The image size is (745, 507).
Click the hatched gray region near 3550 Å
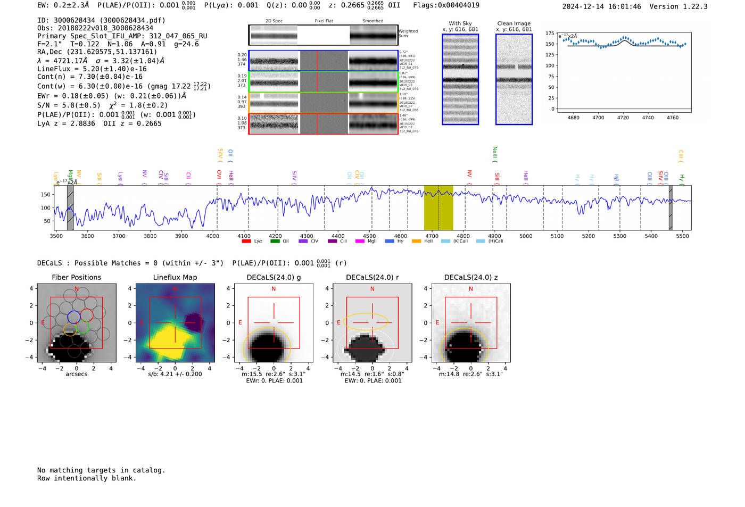pos(70,207)
